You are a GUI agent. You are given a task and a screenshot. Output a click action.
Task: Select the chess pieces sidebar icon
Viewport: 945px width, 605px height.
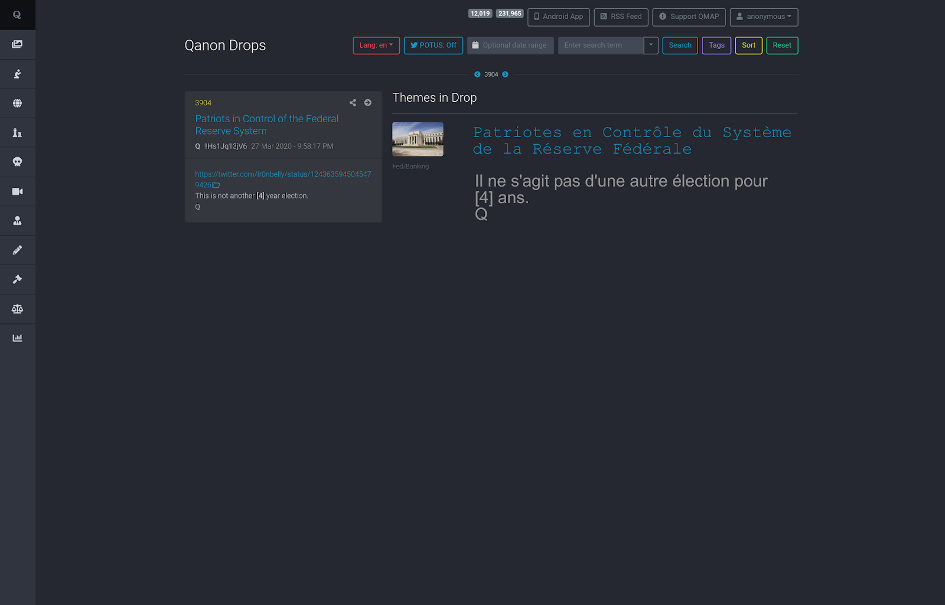click(17, 133)
